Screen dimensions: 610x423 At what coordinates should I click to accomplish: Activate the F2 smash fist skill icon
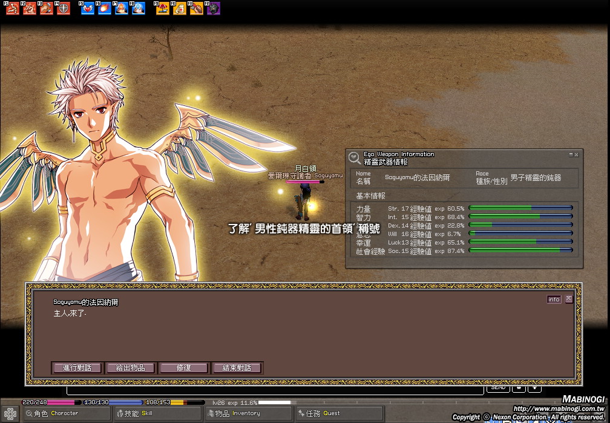pyautogui.click(x=29, y=8)
